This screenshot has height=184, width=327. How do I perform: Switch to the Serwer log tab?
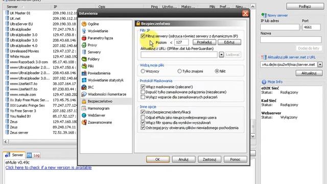[14, 155]
